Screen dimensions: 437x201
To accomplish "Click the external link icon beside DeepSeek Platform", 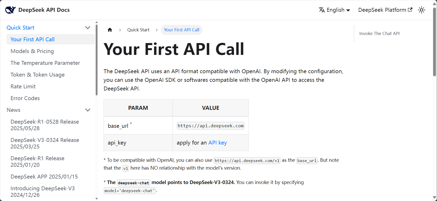I will (x=410, y=10).
